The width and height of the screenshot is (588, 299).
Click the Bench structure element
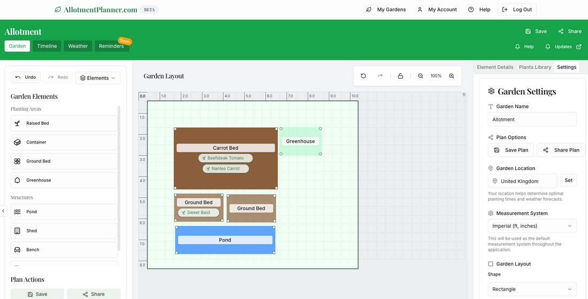tap(64, 250)
